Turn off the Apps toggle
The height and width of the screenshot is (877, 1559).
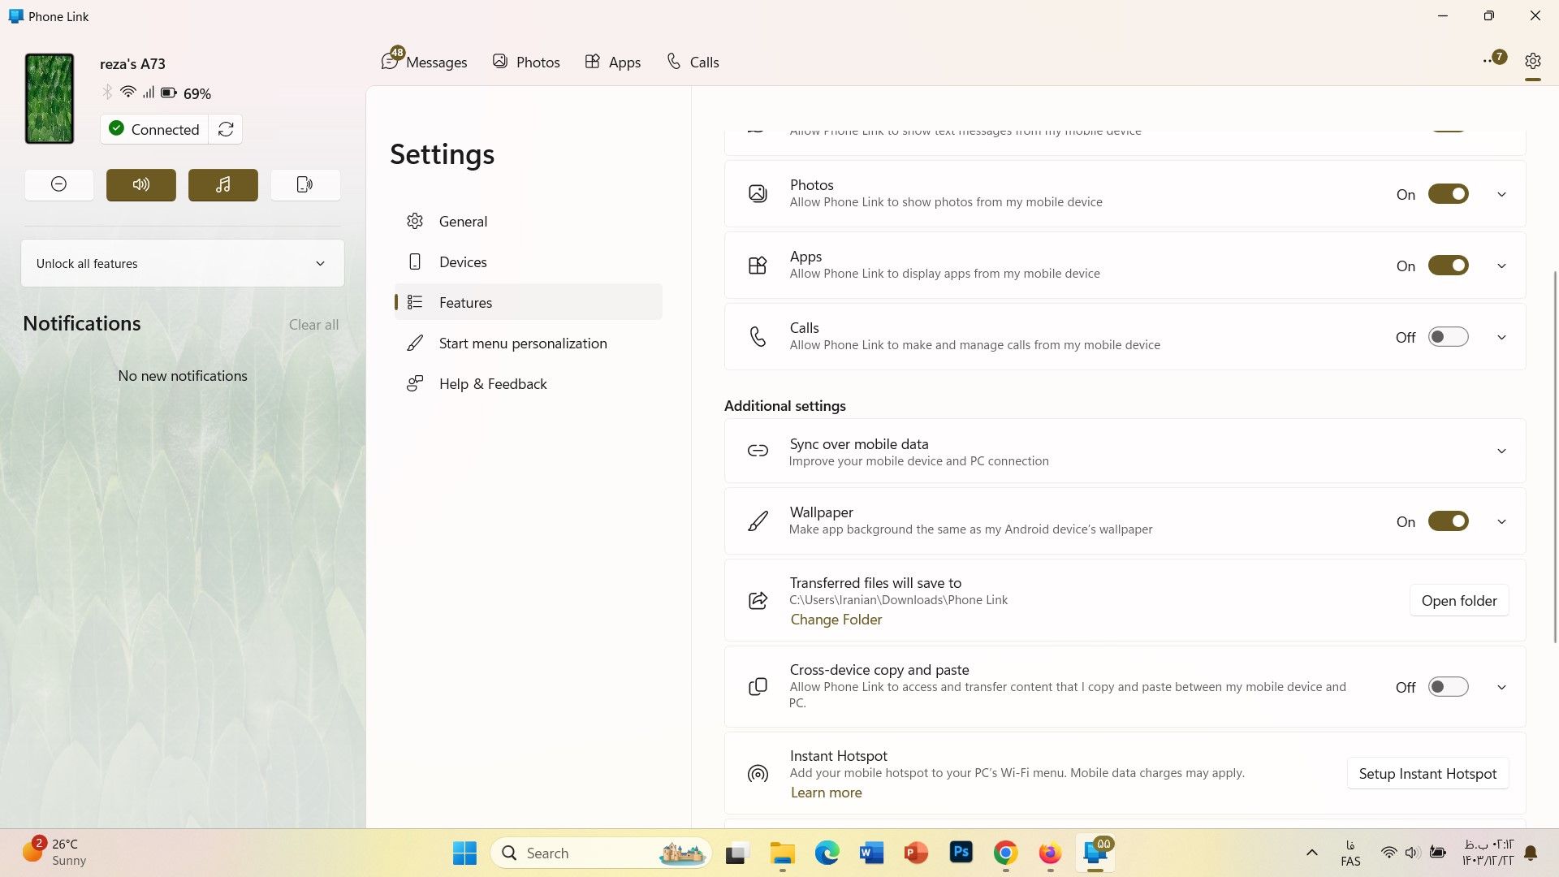tap(1448, 266)
